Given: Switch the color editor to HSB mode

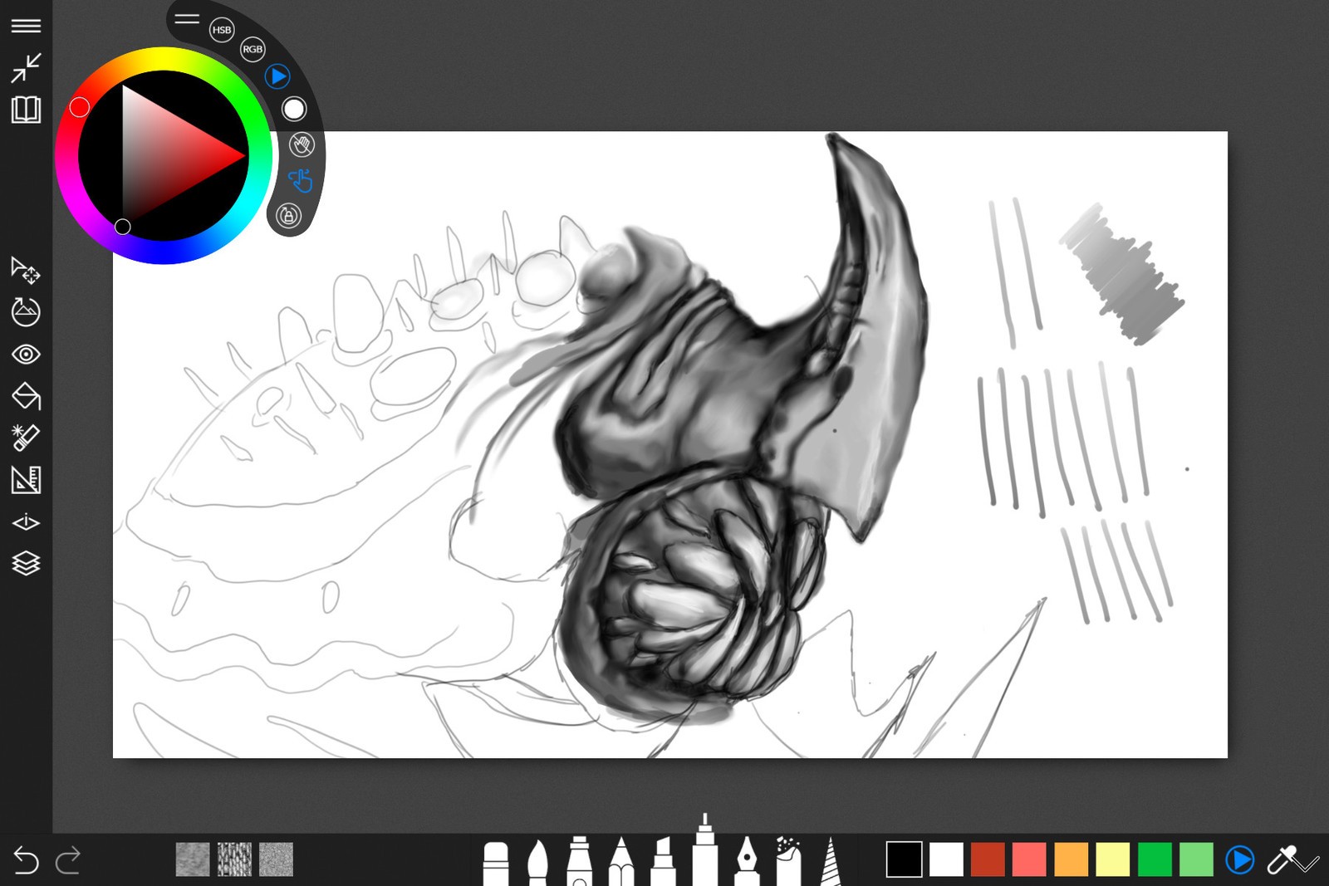Looking at the screenshot, I should (x=221, y=30).
